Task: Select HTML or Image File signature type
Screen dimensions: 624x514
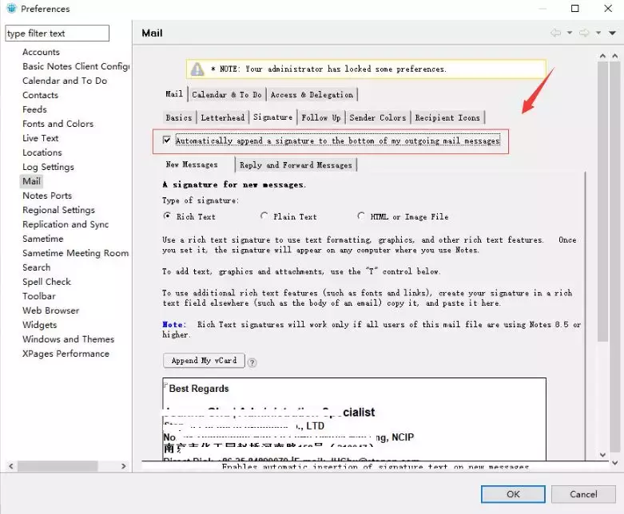Action: click(360, 215)
